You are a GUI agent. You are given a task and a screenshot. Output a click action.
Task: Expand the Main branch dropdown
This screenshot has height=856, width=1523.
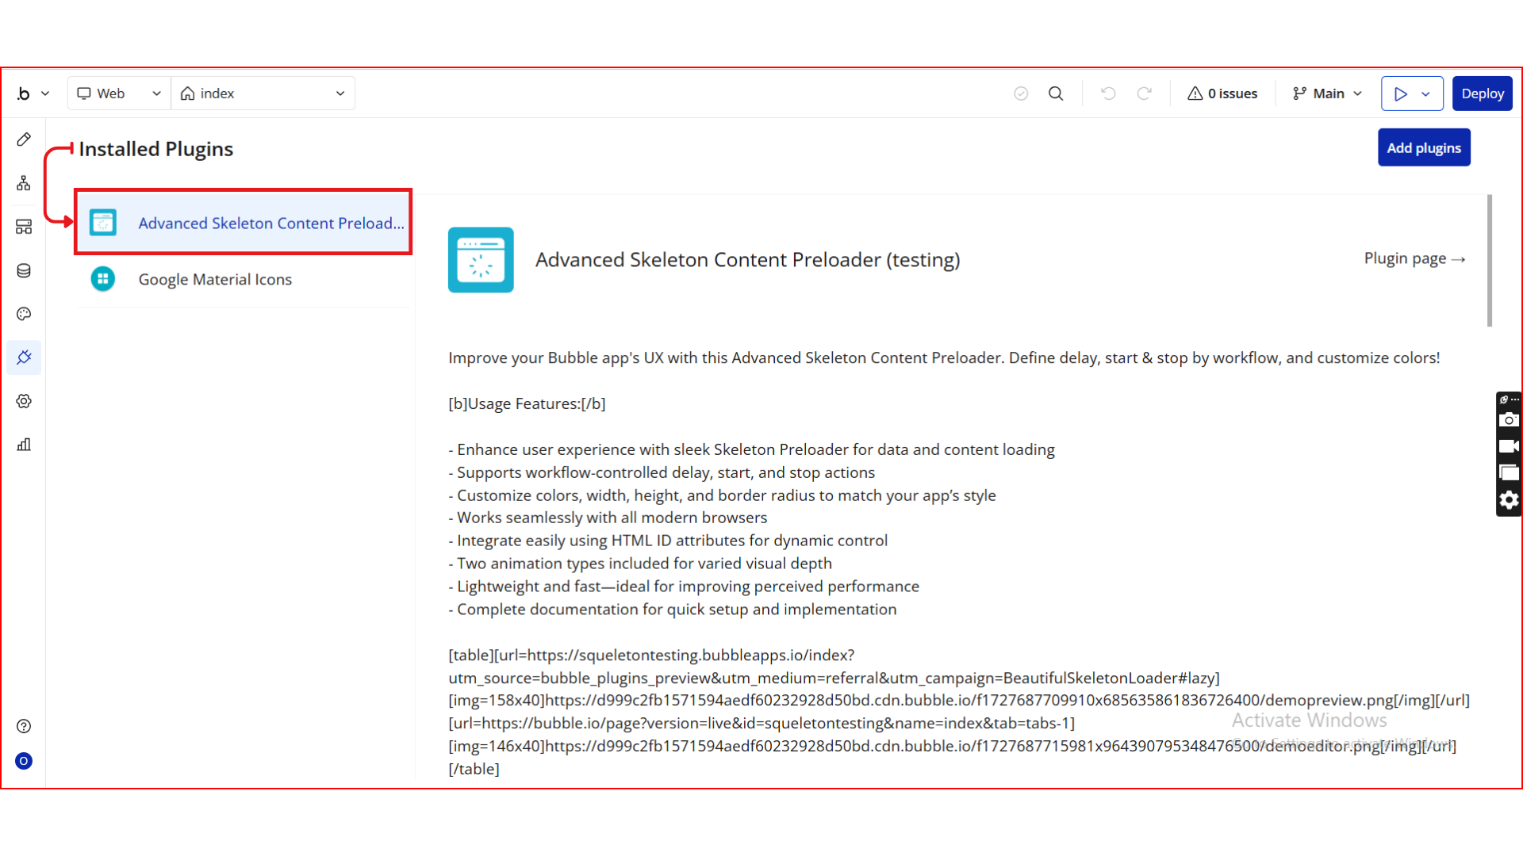(x=1327, y=94)
